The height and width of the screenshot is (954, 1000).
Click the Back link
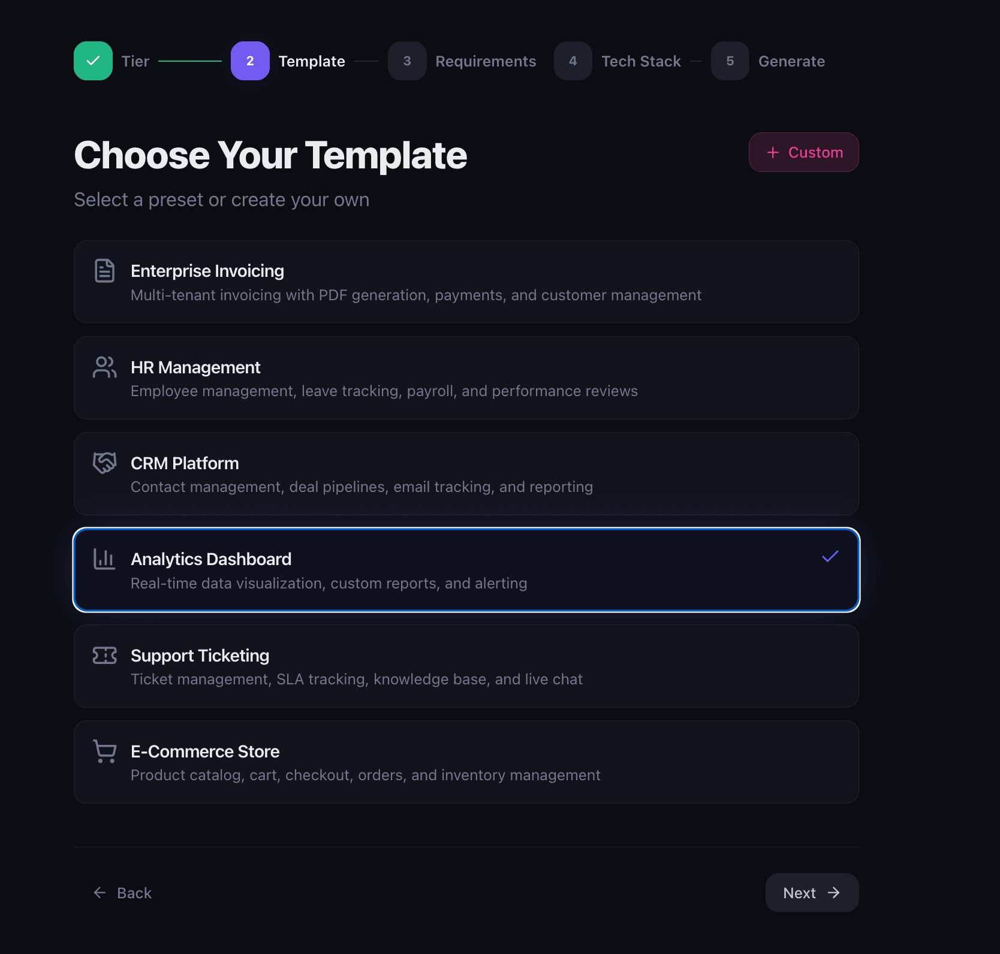122,892
